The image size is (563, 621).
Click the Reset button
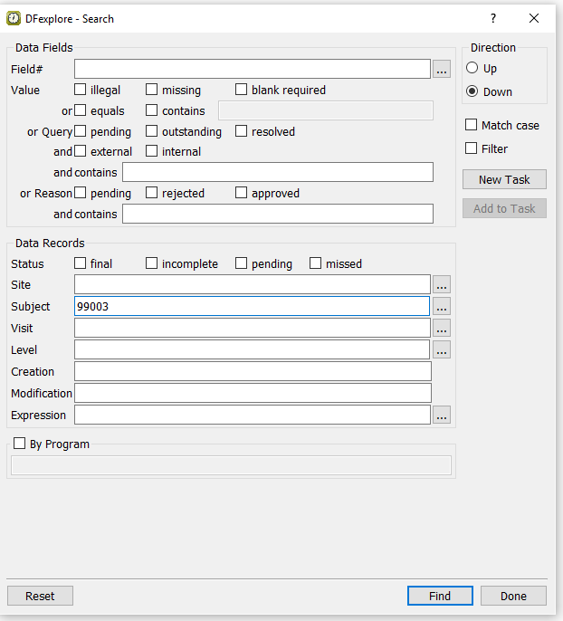pyautogui.click(x=40, y=596)
